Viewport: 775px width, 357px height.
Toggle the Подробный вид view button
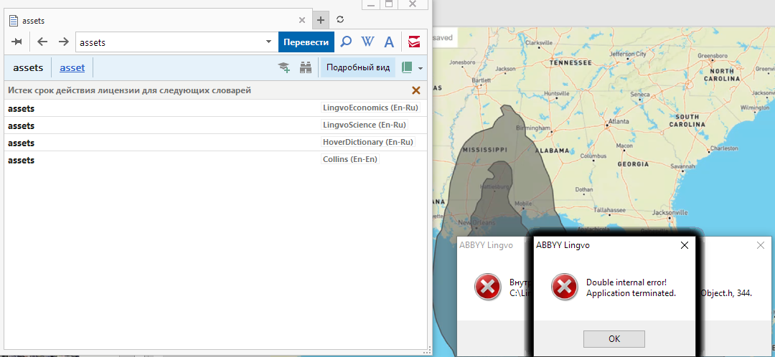click(x=358, y=67)
